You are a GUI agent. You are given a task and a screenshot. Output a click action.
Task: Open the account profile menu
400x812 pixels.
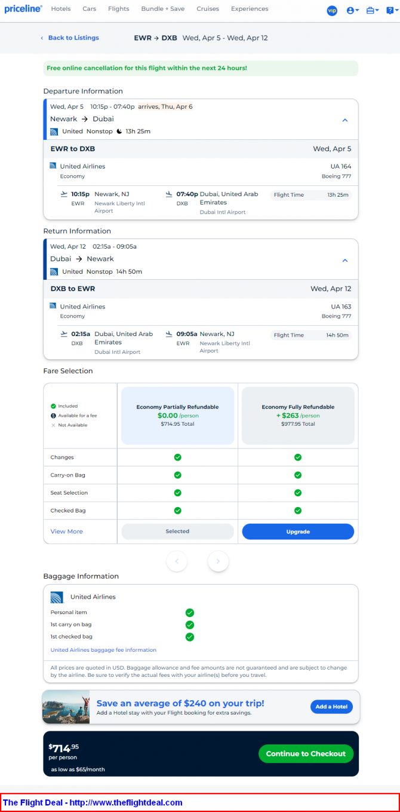tap(353, 10)
